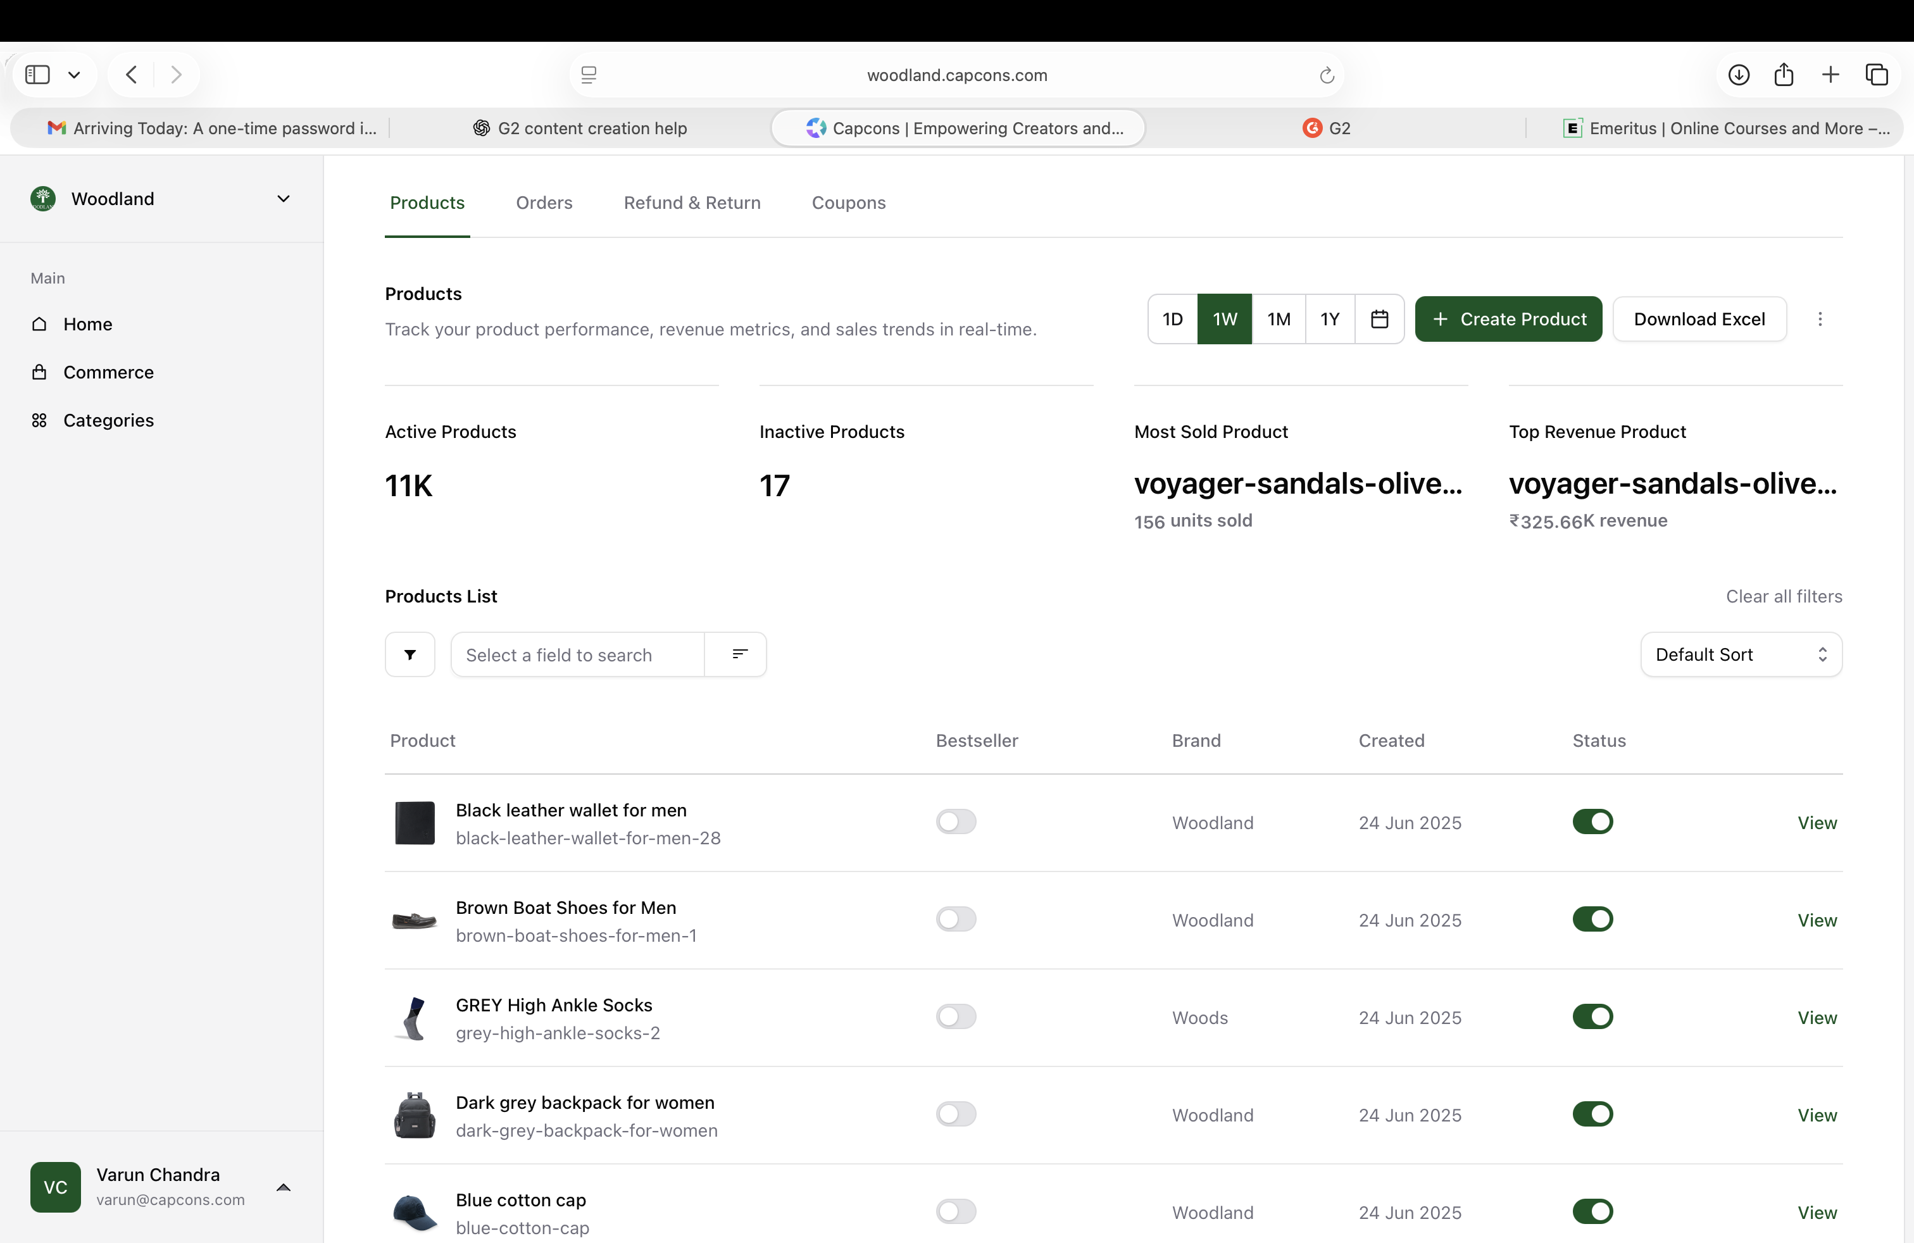
Task: Open the three-dot options menu near Download Excel
Action: [1820, 319]
